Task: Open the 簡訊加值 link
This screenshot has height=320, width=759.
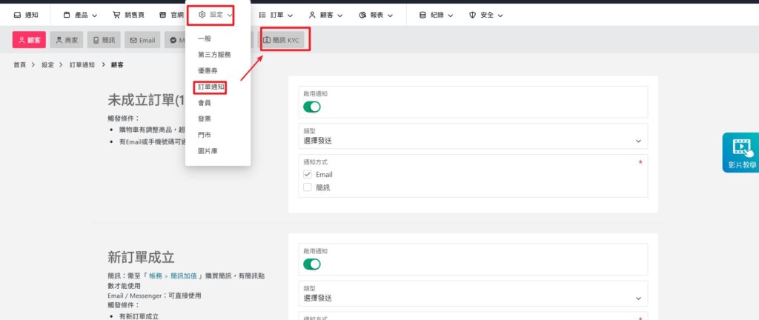Action: [185, 275]
